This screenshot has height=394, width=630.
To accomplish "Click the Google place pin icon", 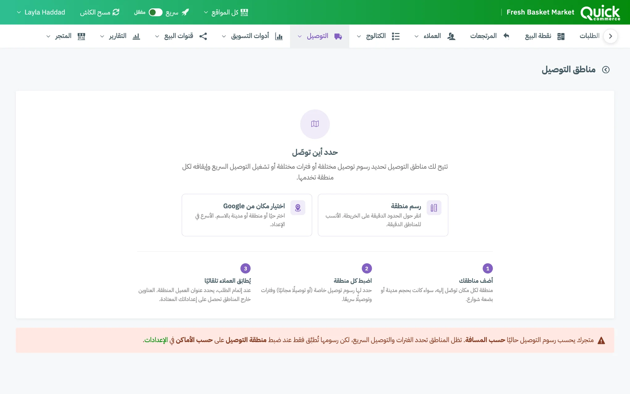I will coord(298,208).
